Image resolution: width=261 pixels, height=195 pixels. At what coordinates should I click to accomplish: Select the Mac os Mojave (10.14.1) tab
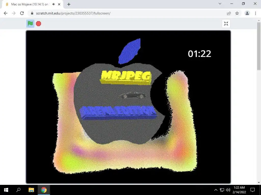pos(32,4)
